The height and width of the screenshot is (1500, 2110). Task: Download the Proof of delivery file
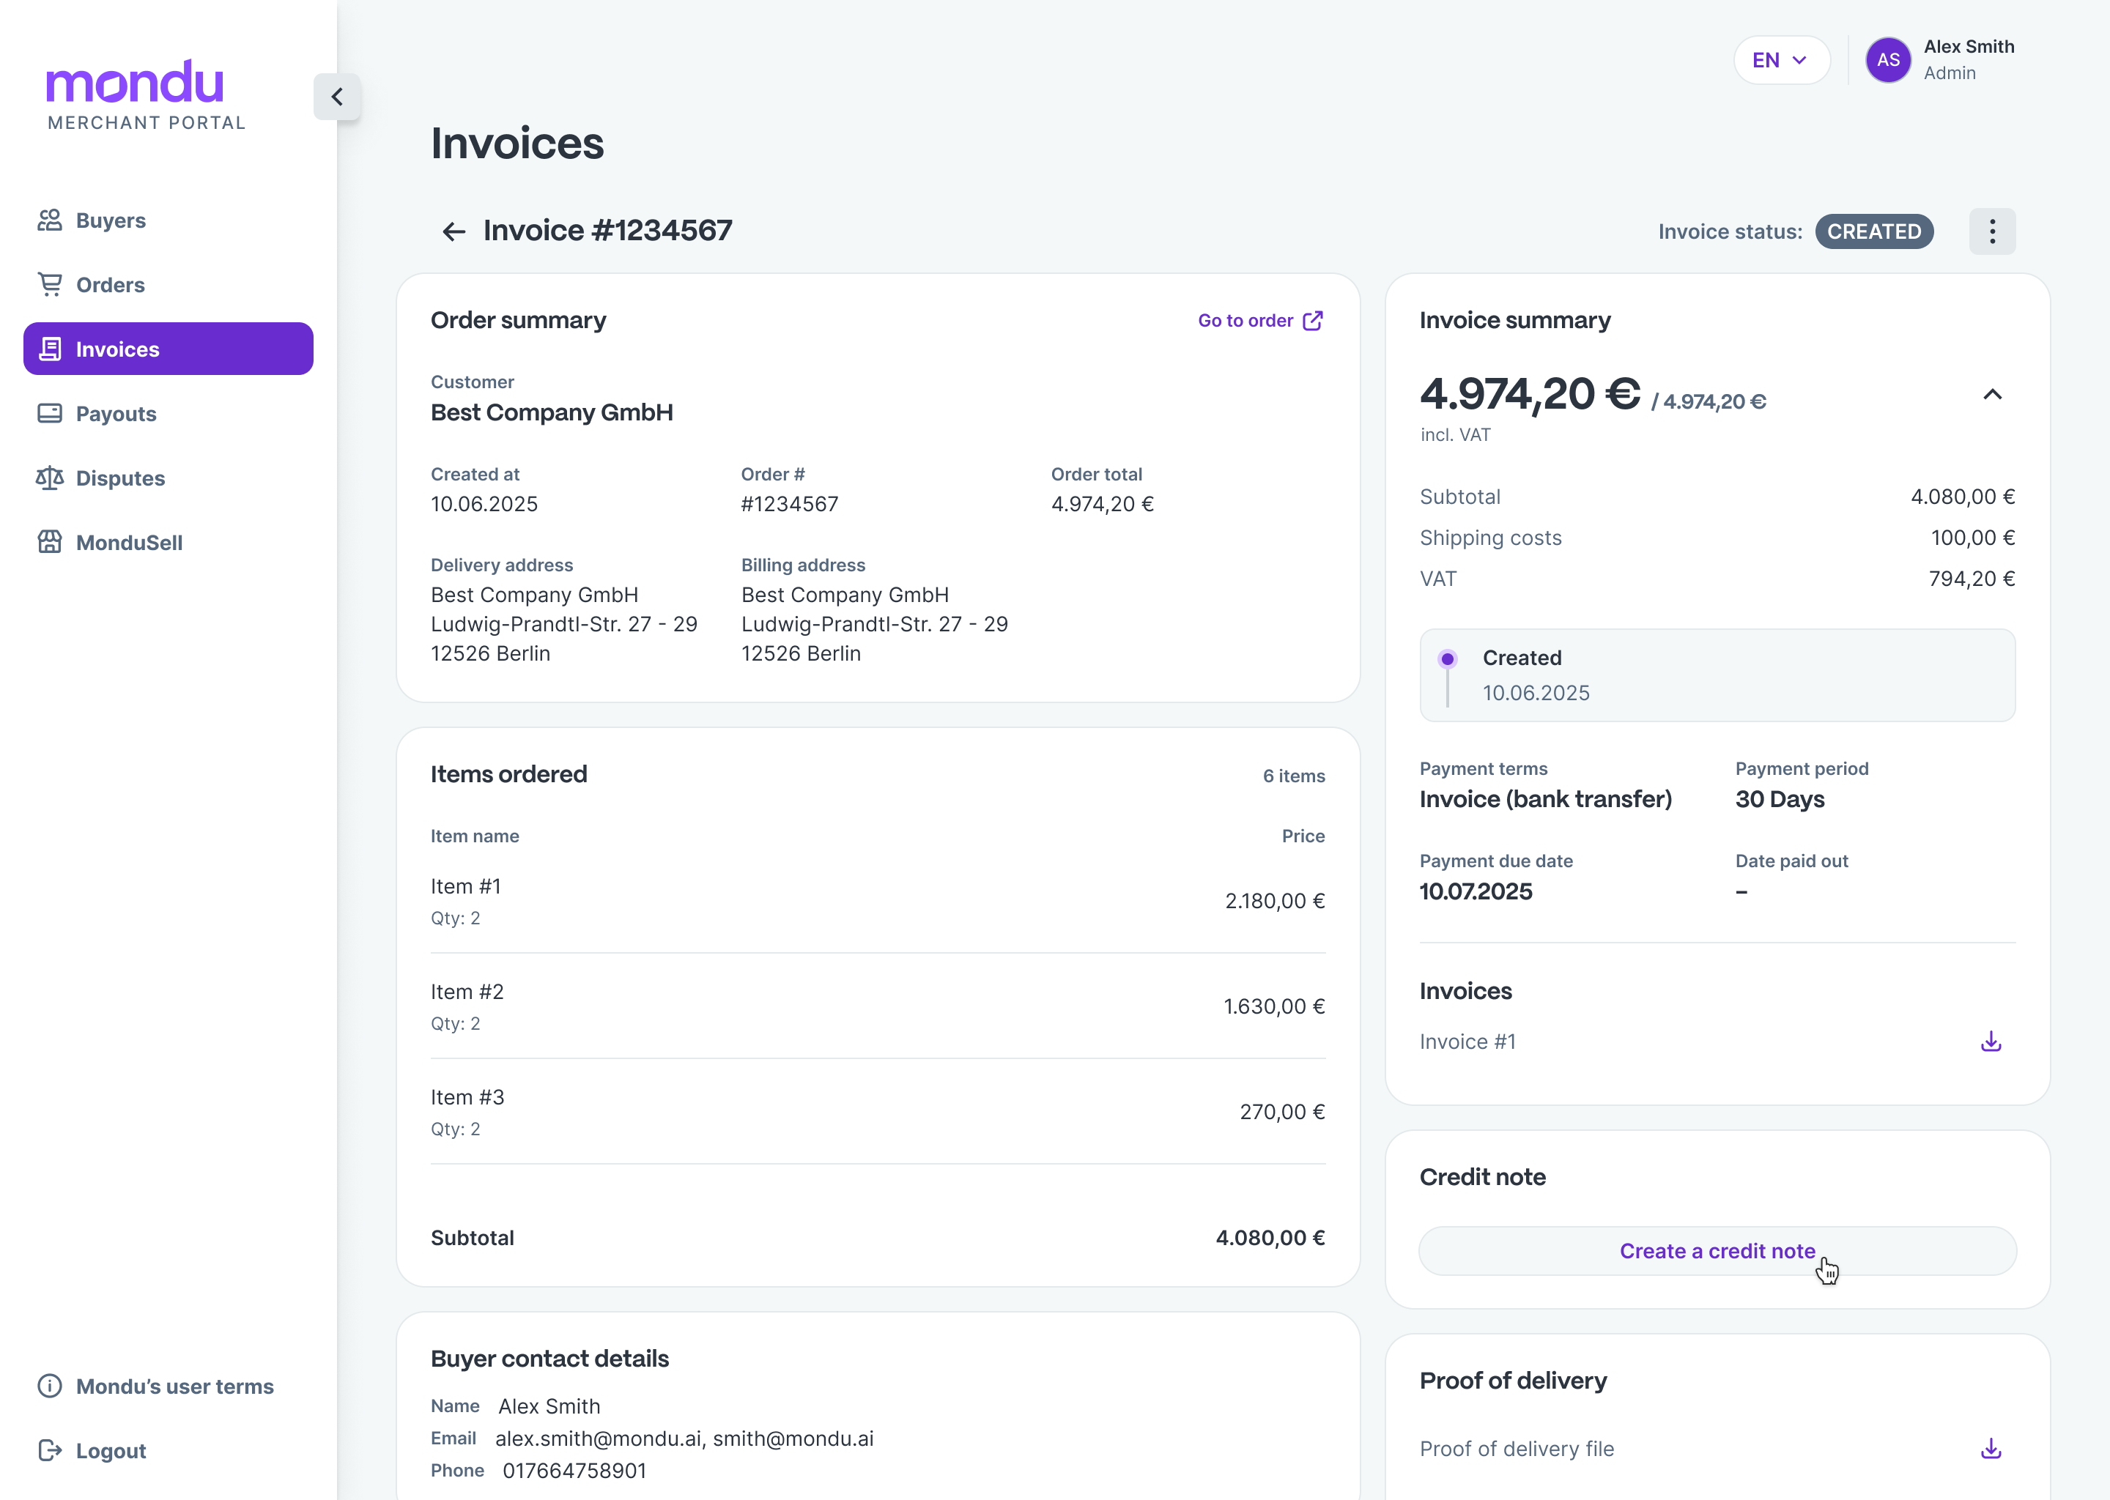click(1991, 1448)
